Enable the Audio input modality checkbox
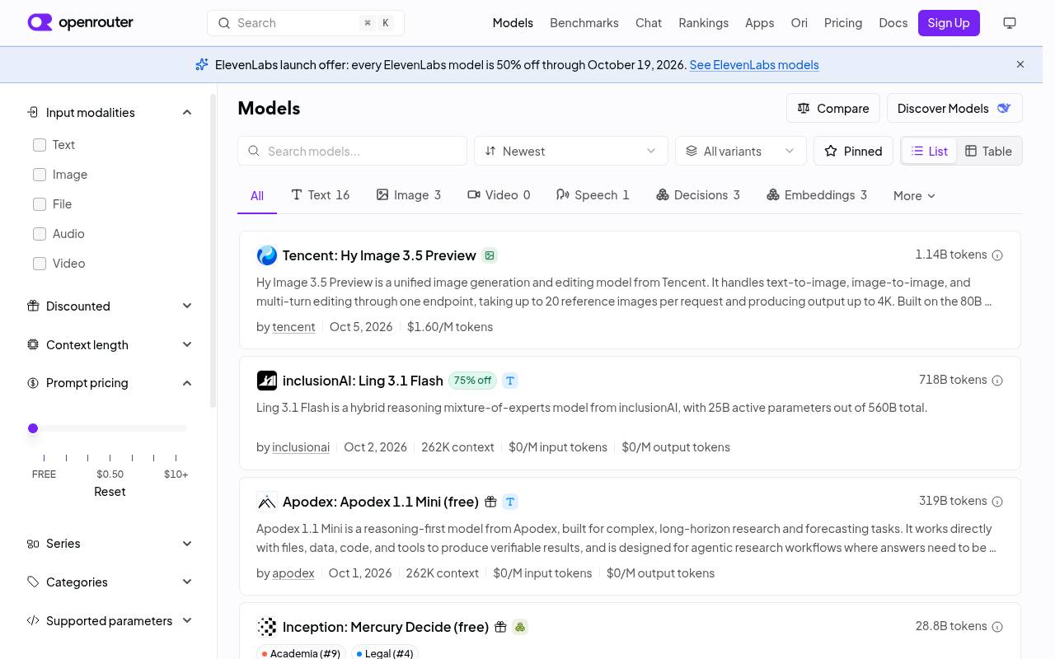The image size is (1055, 659). (x=40, y=234)
